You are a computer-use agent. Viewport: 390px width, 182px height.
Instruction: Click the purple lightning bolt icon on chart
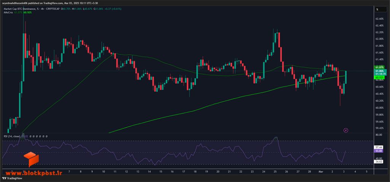[x=345, y=130]
